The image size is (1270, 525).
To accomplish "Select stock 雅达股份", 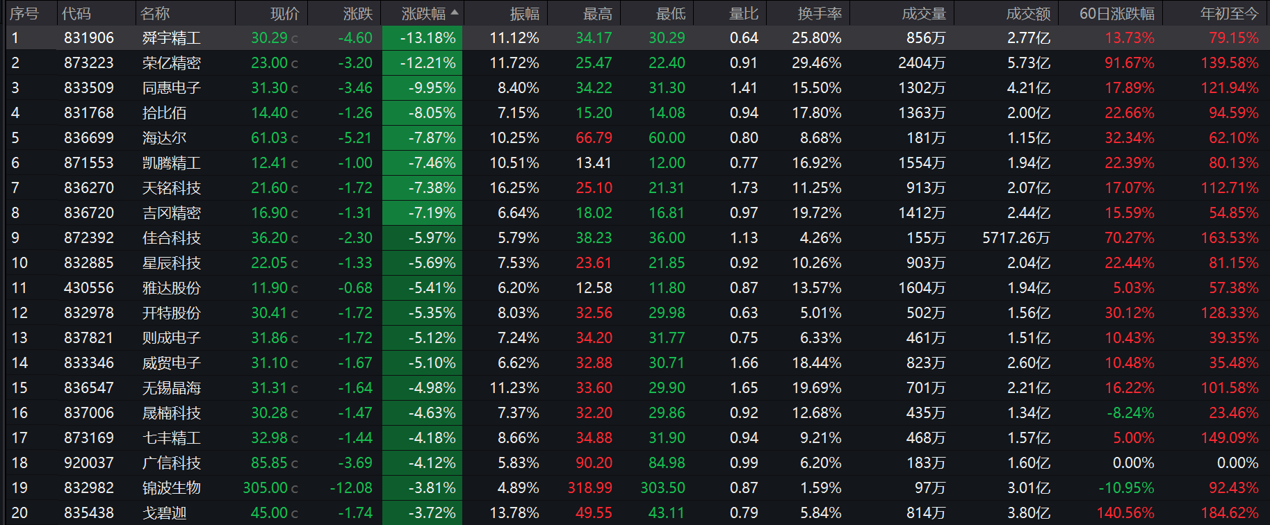I will (172, 288).
